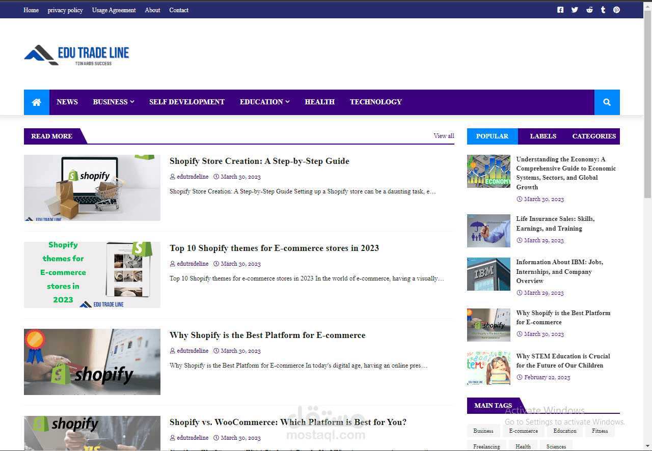Screen dimensions: 652x451
Task: Open the Usage Agreement link
Action: pos(114,10)
